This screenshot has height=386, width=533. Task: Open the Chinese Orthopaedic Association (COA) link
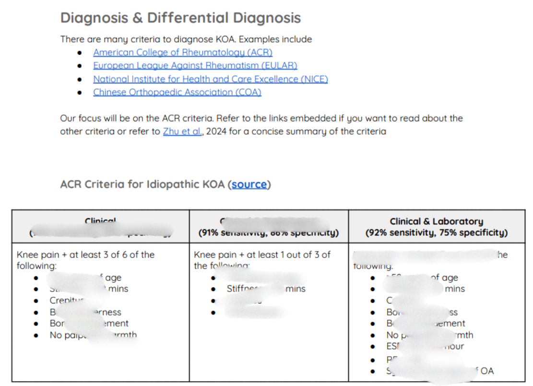[177, 93]
